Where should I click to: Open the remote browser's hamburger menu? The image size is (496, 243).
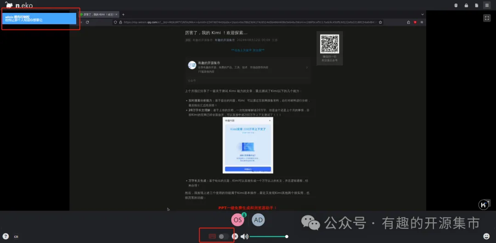pos(422,22)
